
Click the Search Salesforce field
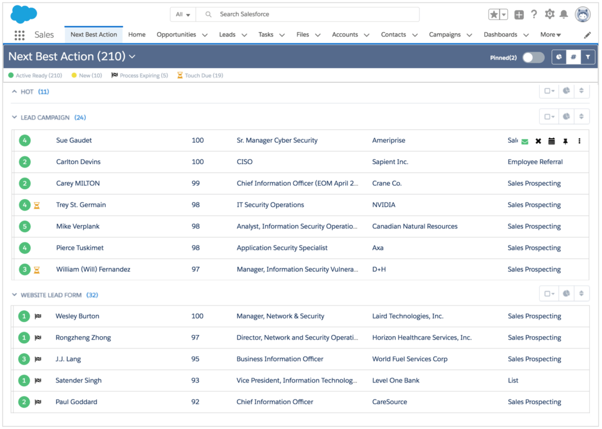(307, 15)
